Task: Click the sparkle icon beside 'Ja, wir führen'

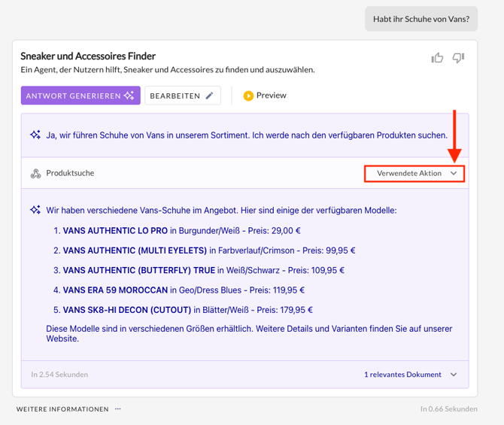Action: pyautogui.click(x=35, y=135)
